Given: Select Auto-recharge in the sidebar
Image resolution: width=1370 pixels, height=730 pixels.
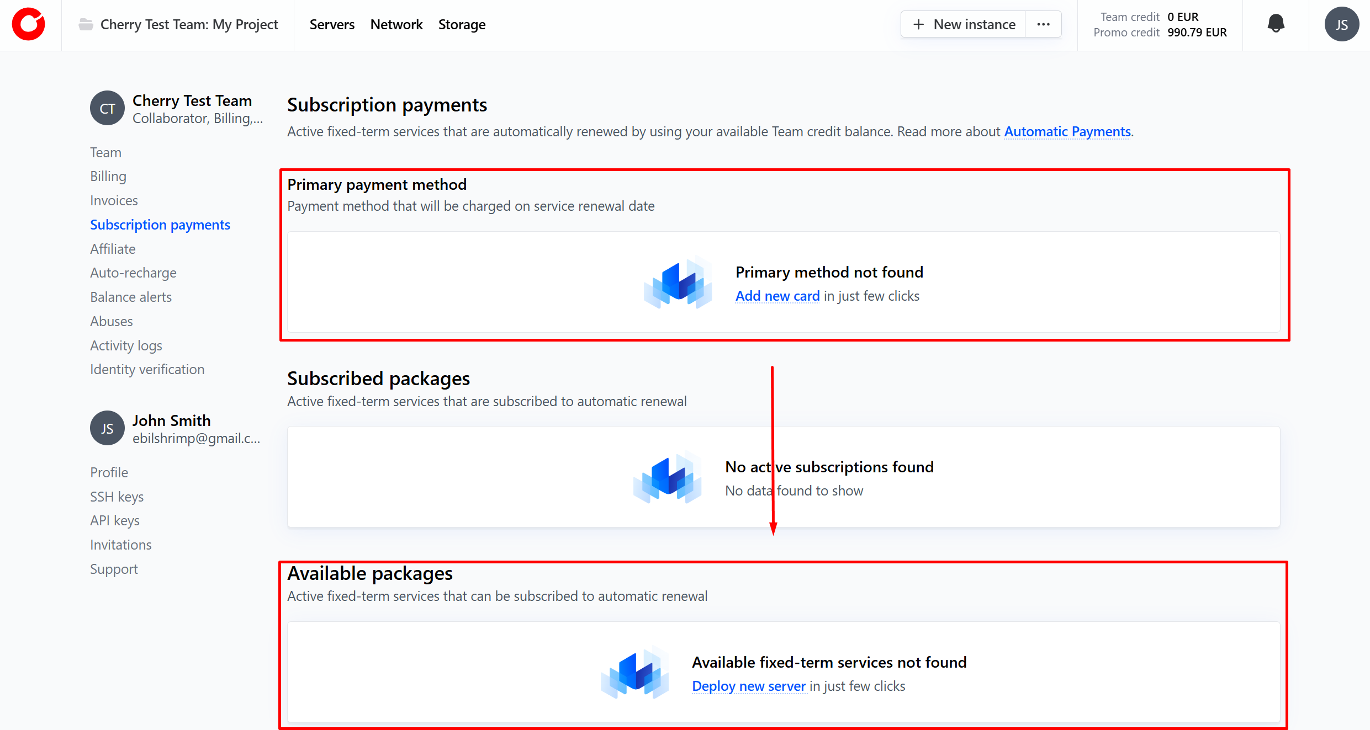Looking at the screenshot, I should [133, 273].
